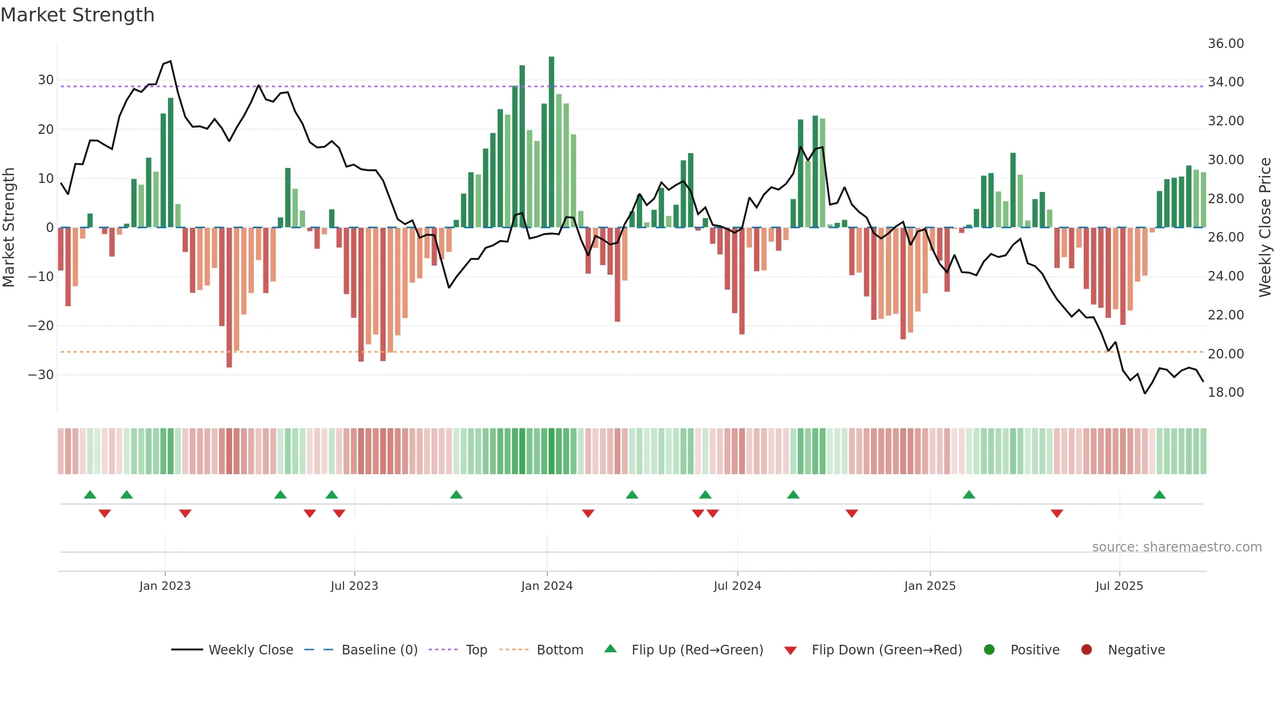The height and width of the screenshot is (720, 1280).
Task: Click the Jan 2025 x-axis label
Action: tap(930, 586)
